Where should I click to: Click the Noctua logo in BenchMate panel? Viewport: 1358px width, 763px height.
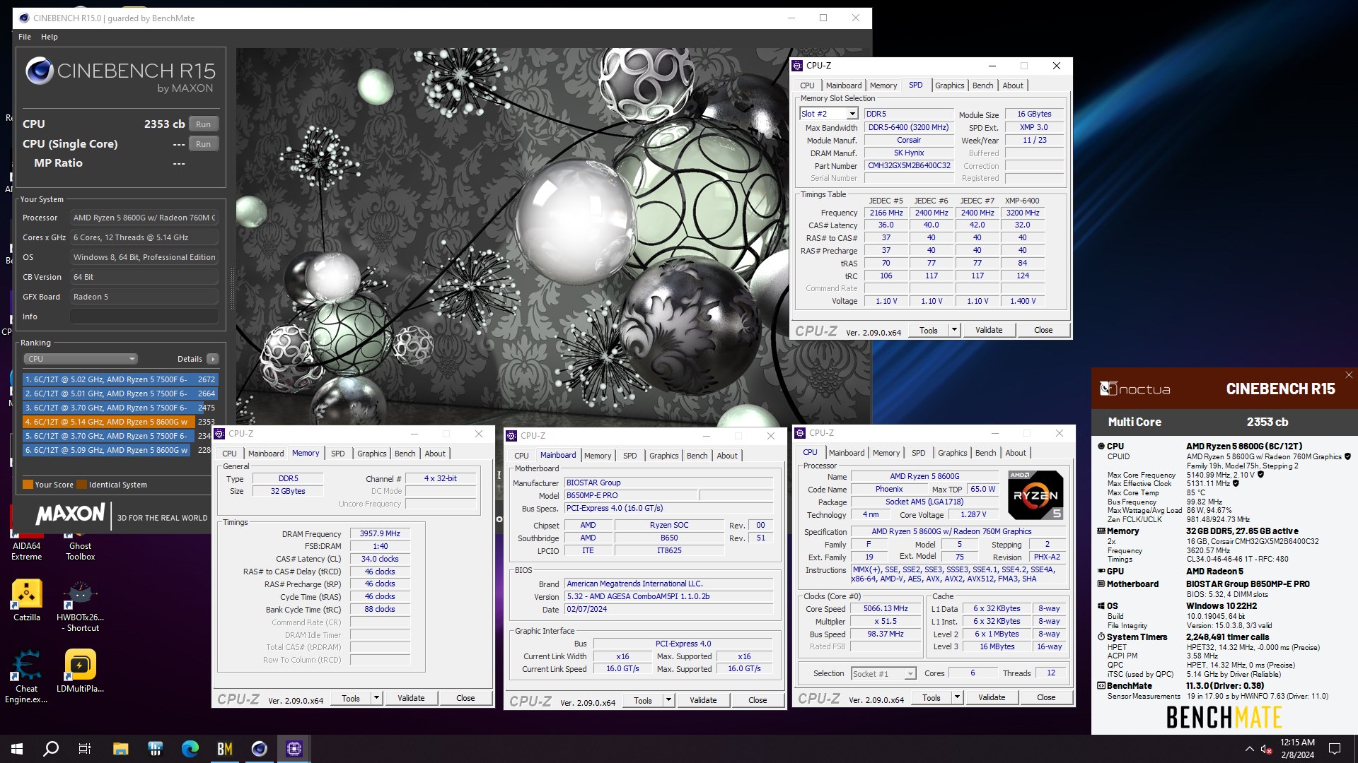1134,389
